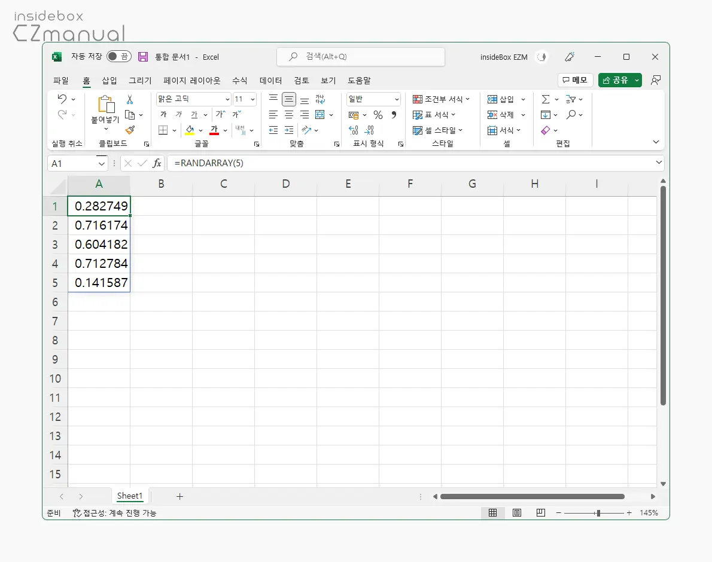Click the 메모 comments button
Screen dimensions: 712x562
click(575, 80)
